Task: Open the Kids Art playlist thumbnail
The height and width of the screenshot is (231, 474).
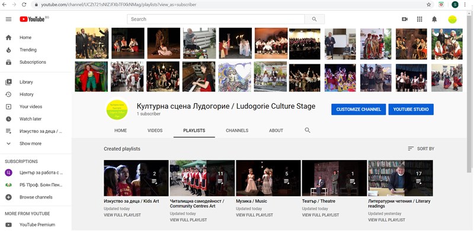Action: 136,178
